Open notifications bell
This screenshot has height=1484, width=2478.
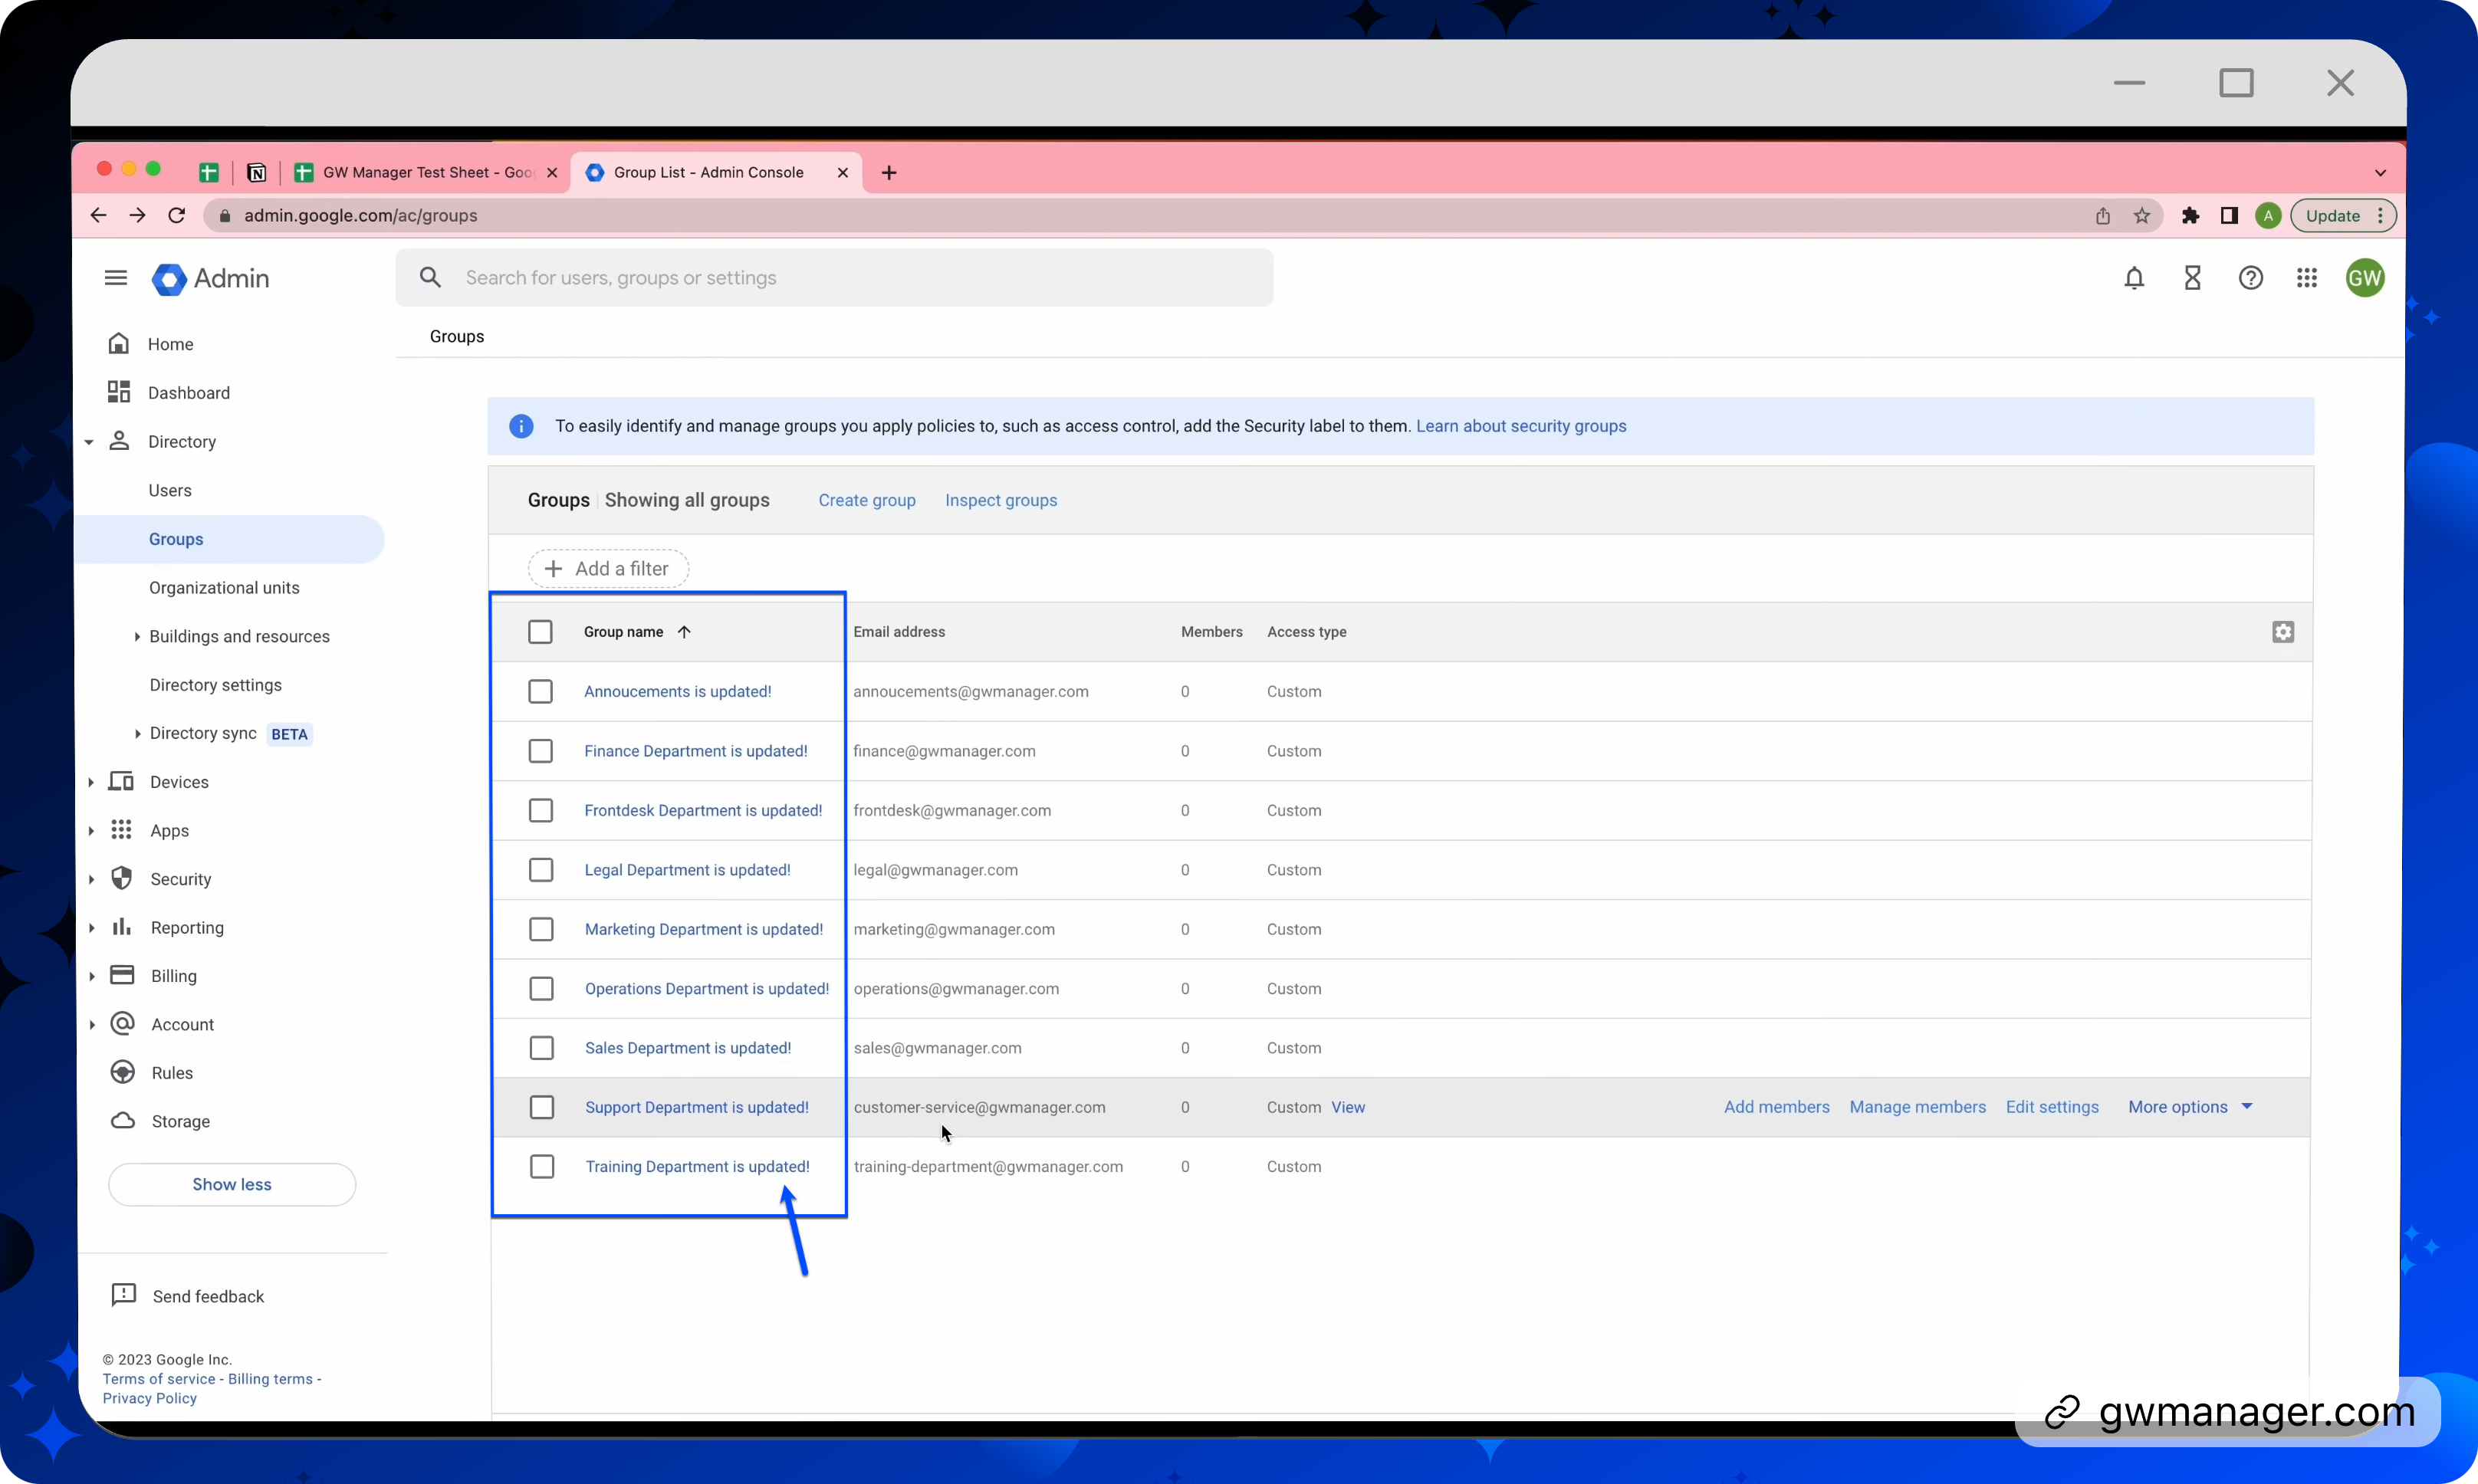(x=2134, y=278)
